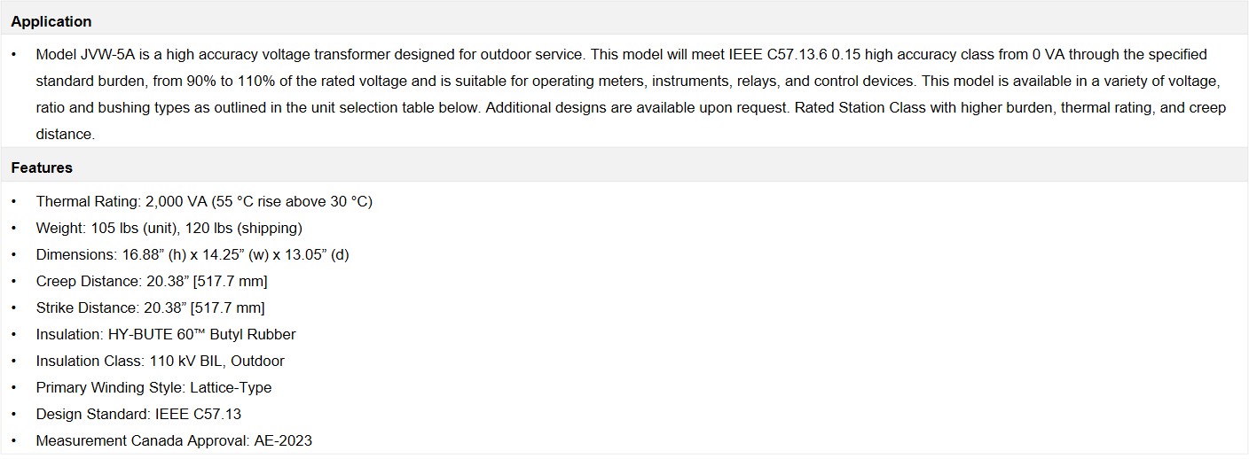Click the word 'distance.' ending the paragraph

pyautogui.click(x=65, y=134)
